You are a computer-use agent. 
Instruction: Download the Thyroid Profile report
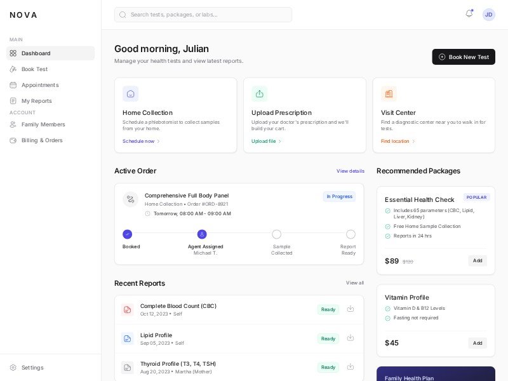(x=350, y=366)
